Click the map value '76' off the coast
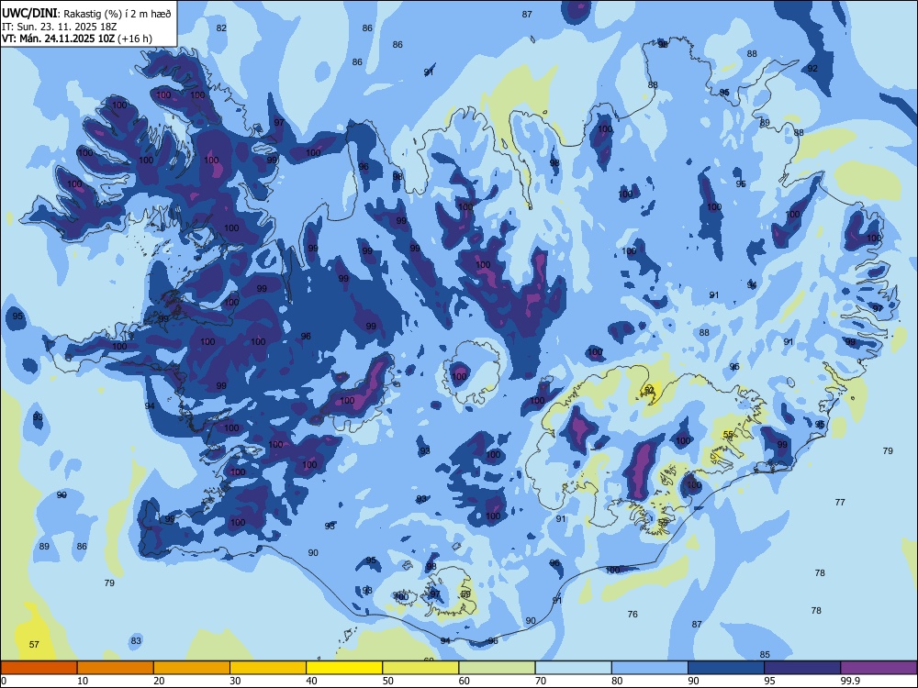The height and width of the screenshot is (688, 918). [x=633, y=614]
